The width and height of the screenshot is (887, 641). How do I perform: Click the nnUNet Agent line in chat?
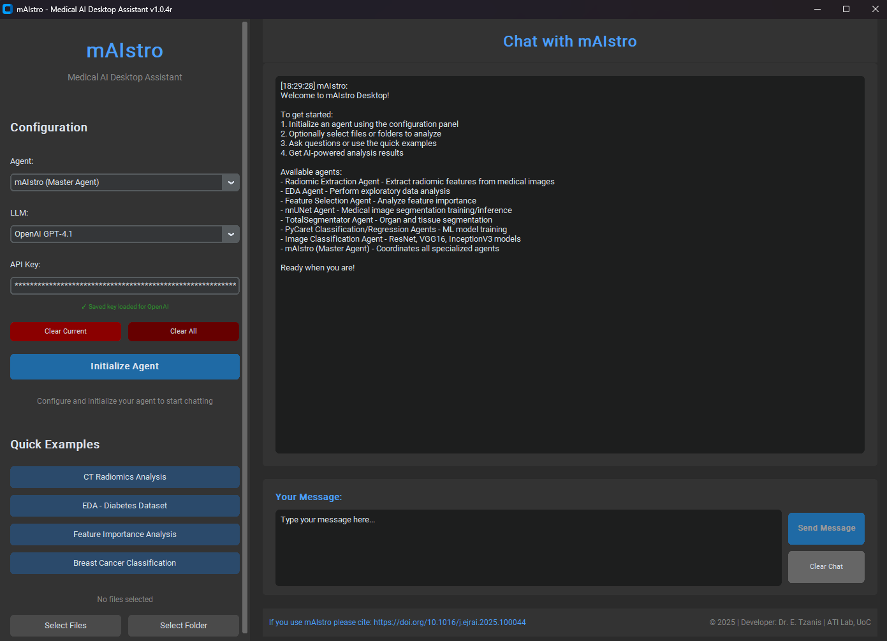point(396,210)
